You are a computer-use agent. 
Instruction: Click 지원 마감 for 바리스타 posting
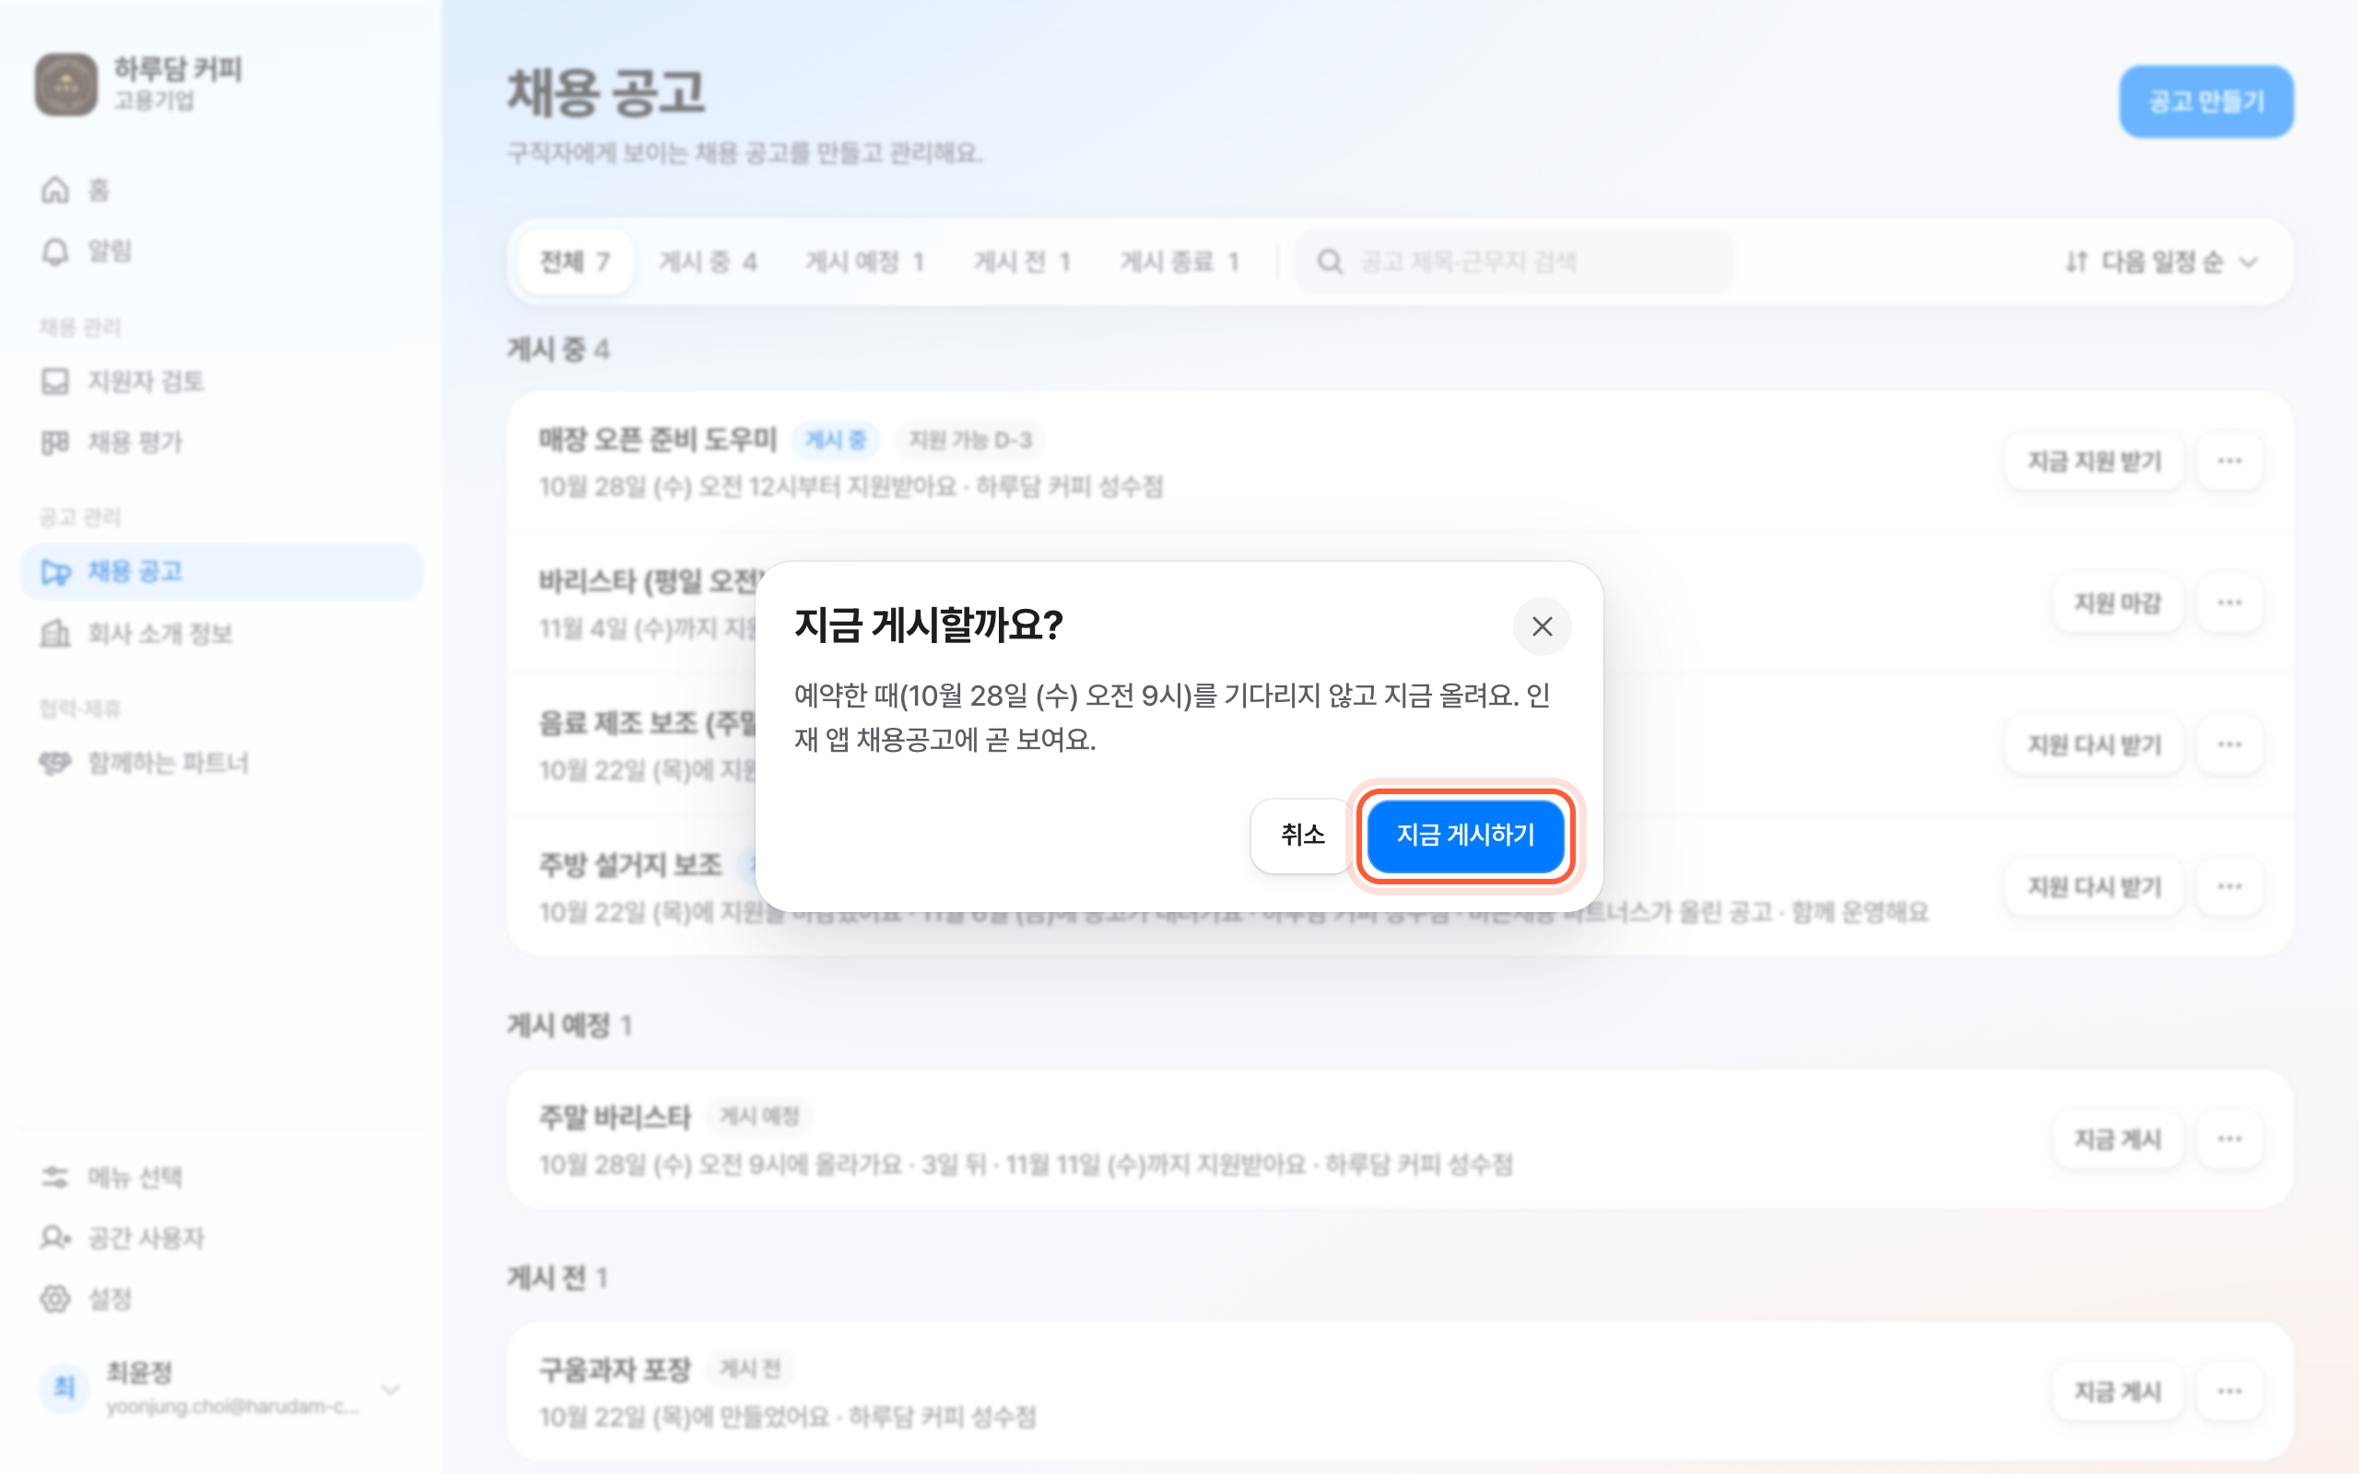(x=2118, y=603)
